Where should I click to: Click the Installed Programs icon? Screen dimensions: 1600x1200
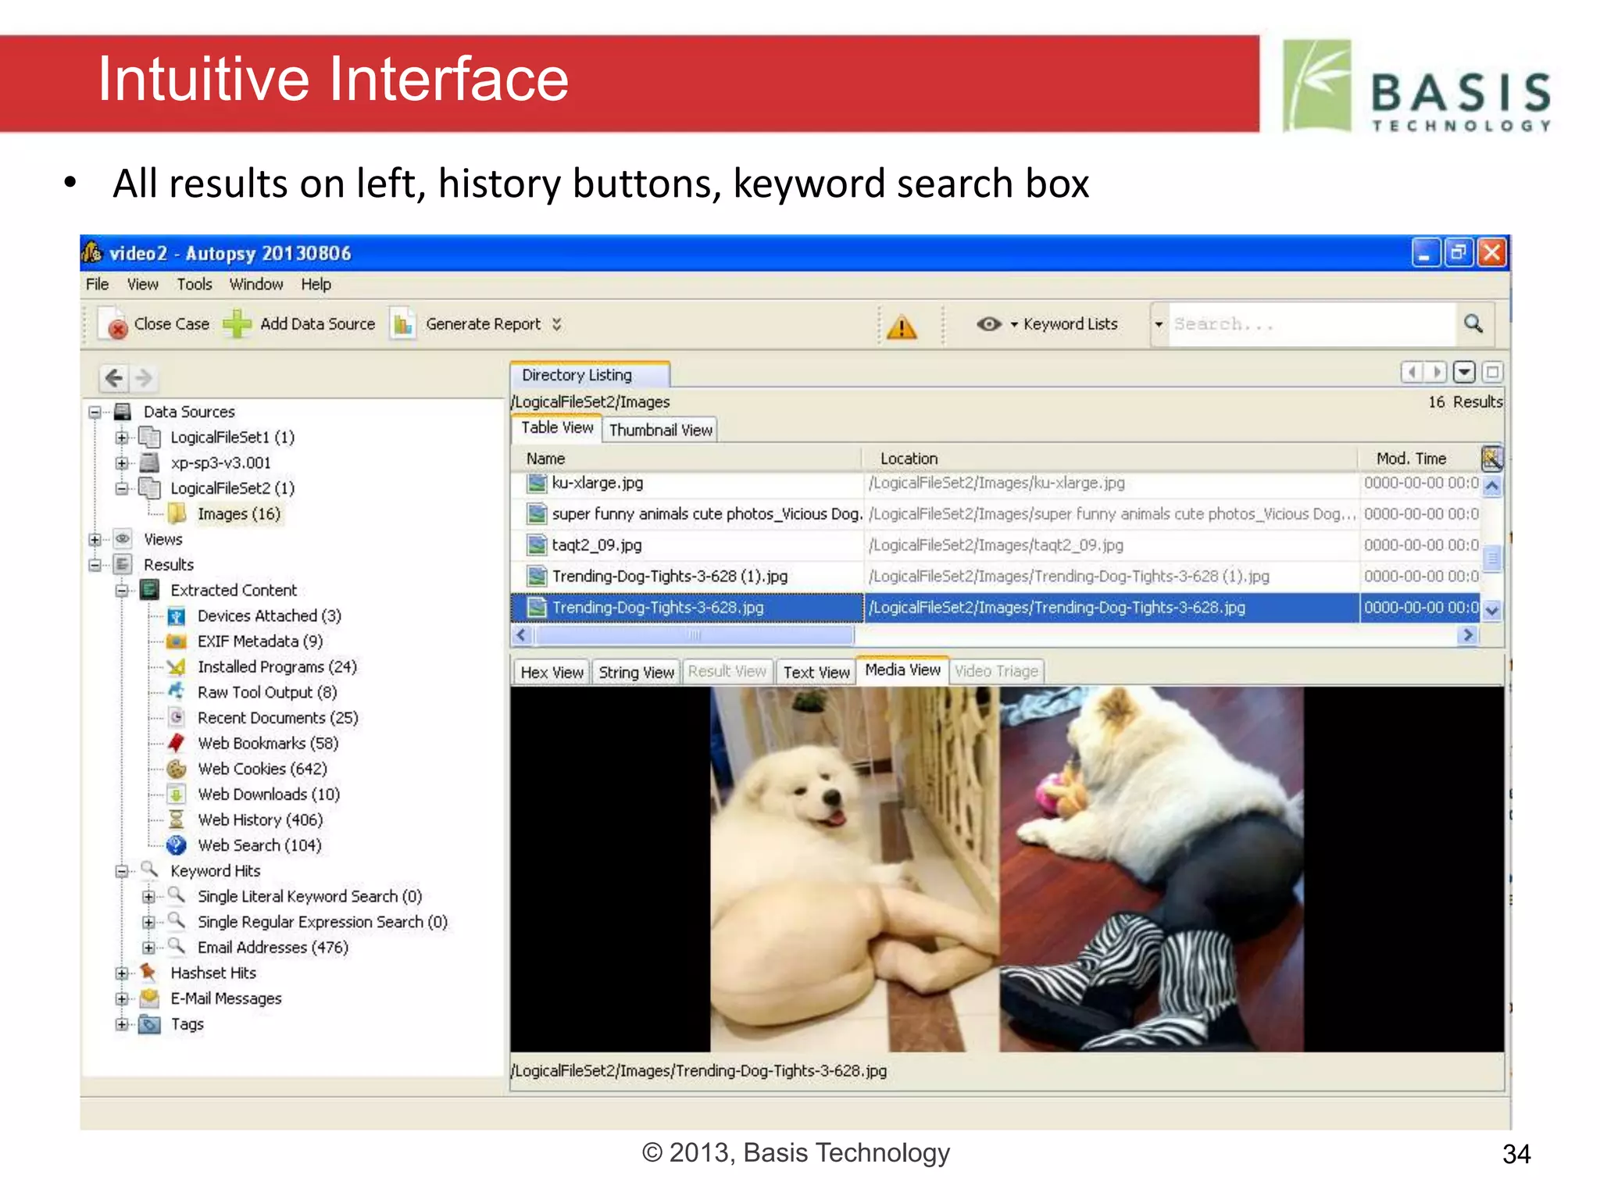(x=177, y=667)
